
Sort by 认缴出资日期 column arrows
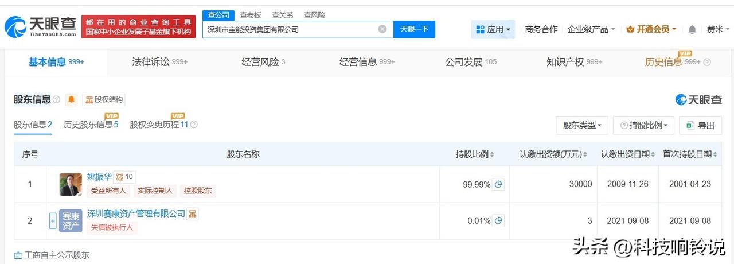click(x=653, y=154)
